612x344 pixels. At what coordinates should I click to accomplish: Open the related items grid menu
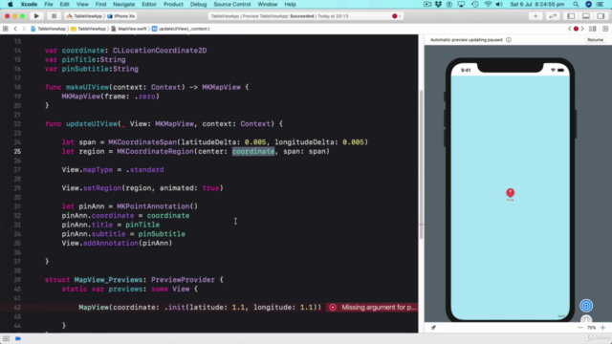pyautogui.click(x=5, y=29)
